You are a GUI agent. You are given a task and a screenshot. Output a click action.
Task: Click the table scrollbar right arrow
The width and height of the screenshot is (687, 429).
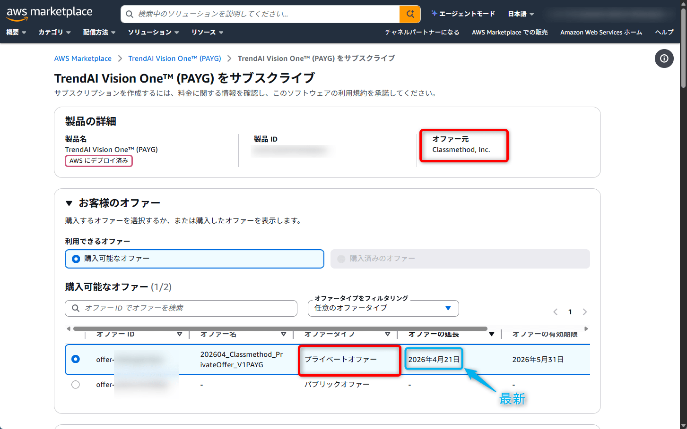coord(586,328)
